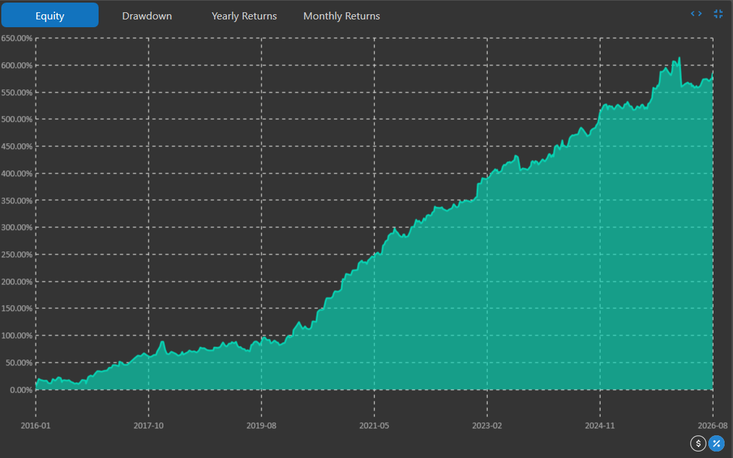The width and height of the screenshot is (733, 458).
Task: Click the 400.00% axis label
Action: [x=17, y=173]
